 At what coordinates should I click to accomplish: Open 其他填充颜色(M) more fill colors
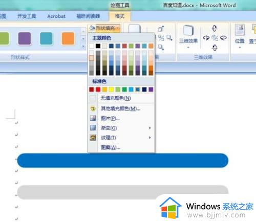121,108
